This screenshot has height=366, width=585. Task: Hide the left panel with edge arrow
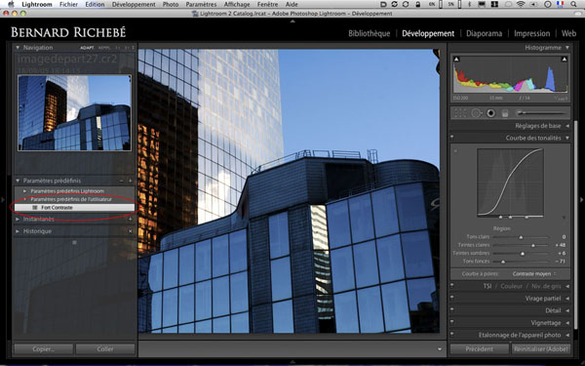pos(3,200)
